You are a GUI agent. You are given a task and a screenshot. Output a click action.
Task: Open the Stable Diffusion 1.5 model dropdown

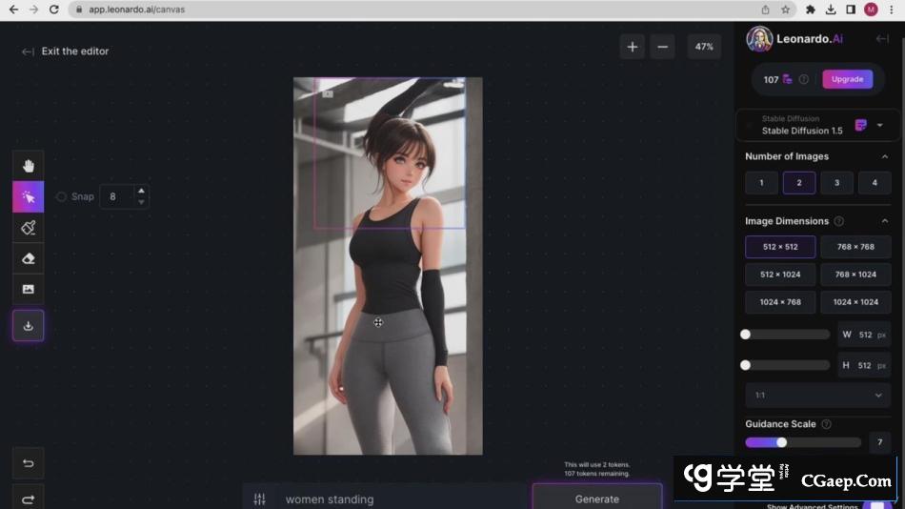click(x=879, y=125)
